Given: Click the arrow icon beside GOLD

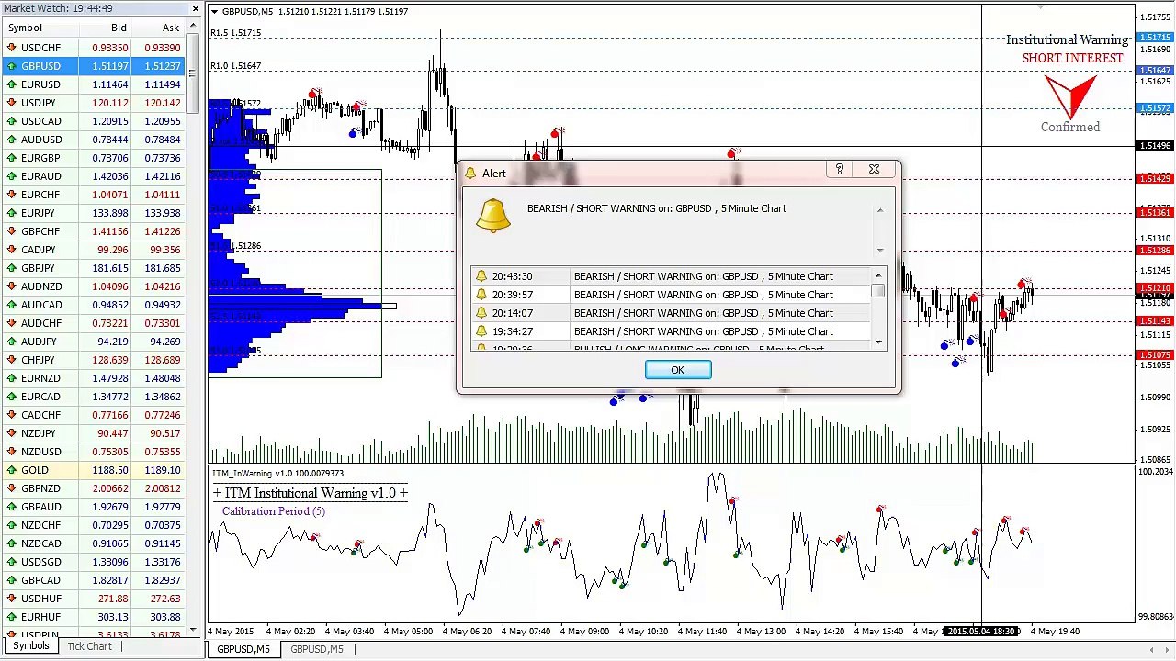Looking at the screenshot, I should point(11,470).
